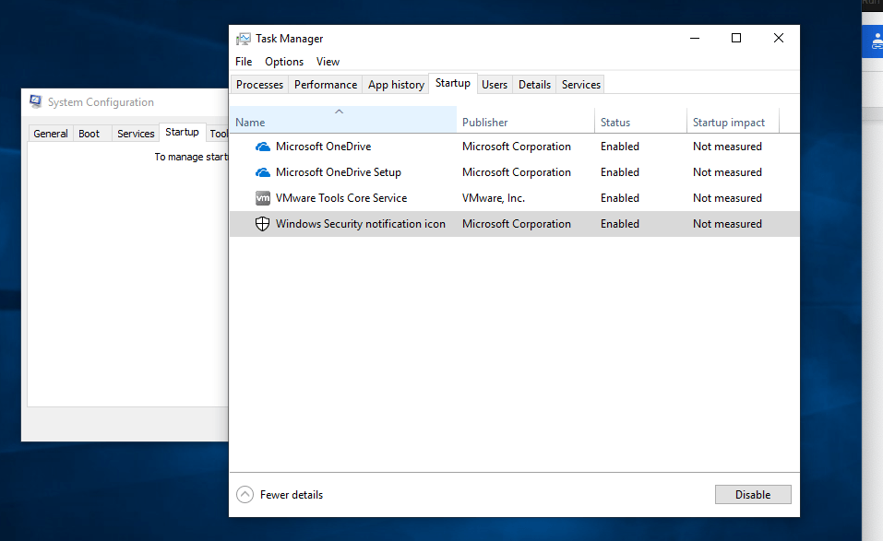
Task: Switch to the App history tab
Action: [396, 85]
